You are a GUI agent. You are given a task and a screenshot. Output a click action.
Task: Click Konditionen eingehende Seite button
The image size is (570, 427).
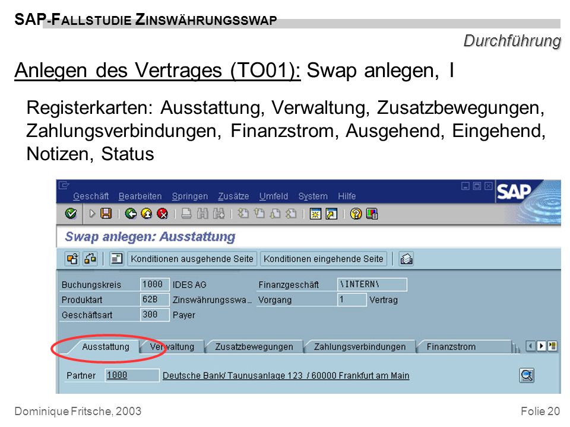click(324, 259)
